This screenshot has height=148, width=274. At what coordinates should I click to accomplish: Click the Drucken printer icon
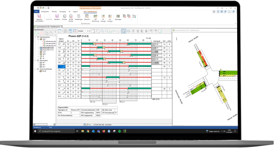65,17
